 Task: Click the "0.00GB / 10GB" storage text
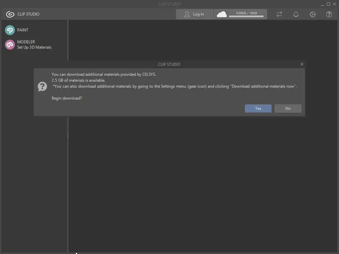(x=246, y=13)
